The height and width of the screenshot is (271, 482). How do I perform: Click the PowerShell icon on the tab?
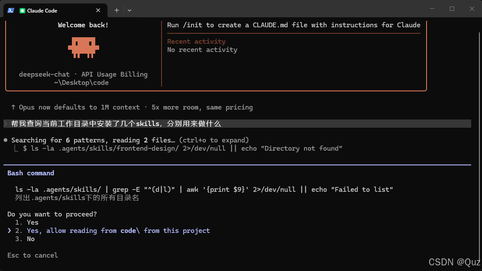(11, 10)
